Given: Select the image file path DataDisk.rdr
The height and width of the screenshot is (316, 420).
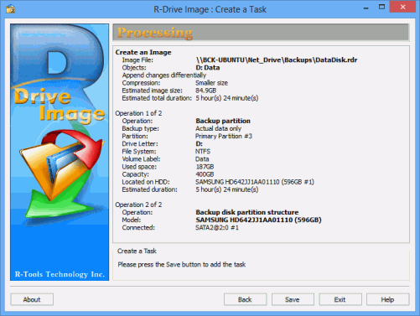Looking at the screenshot, I should pos(277,60).
